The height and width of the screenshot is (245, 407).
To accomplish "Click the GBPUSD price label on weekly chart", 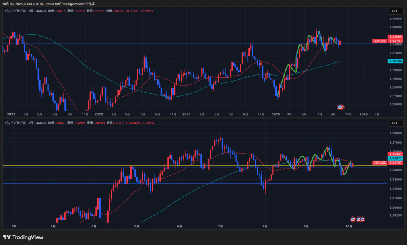I will (380, 41).
